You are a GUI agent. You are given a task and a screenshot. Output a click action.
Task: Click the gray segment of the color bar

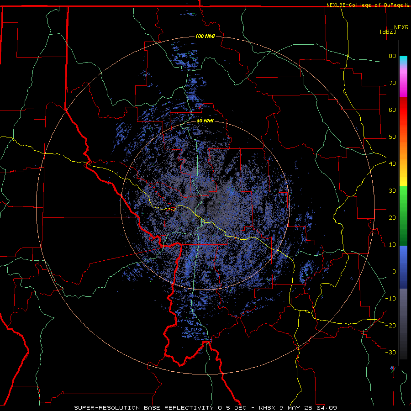[x=403, y=324]
